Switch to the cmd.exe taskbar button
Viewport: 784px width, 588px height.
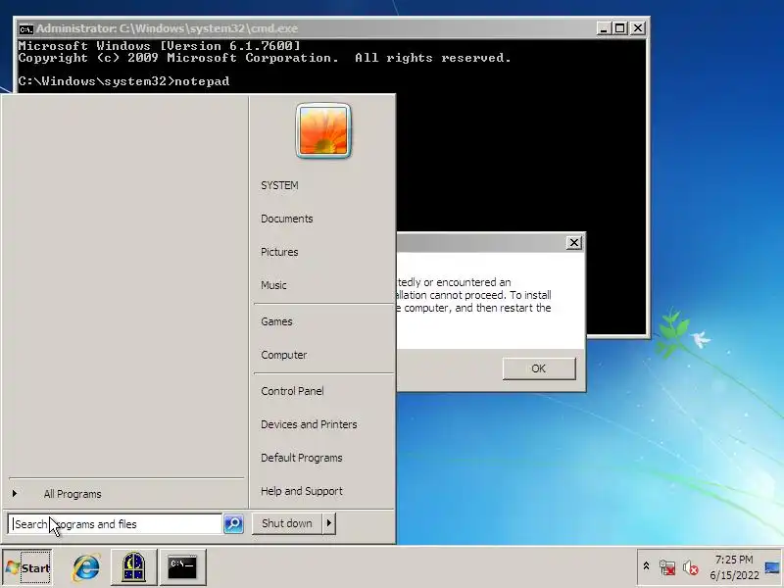click(x=182, y=567)
